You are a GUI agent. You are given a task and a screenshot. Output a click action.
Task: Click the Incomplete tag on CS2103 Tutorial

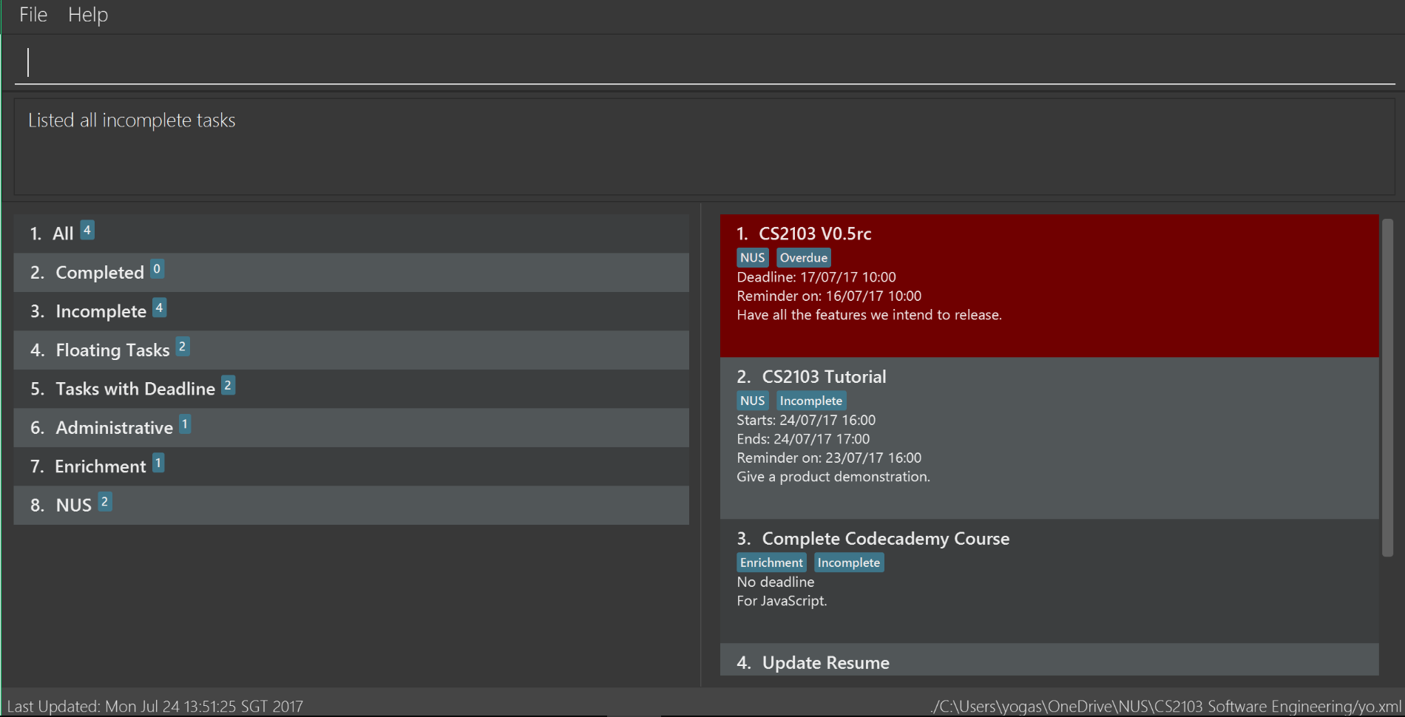point(811,401)
